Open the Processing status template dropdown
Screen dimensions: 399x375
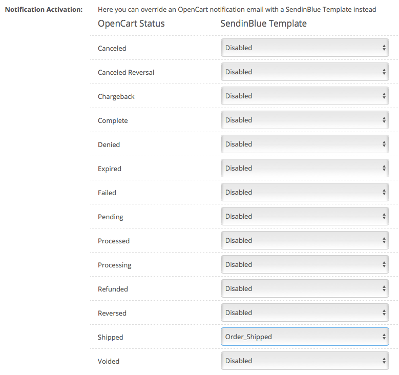[x=305, y=265]
